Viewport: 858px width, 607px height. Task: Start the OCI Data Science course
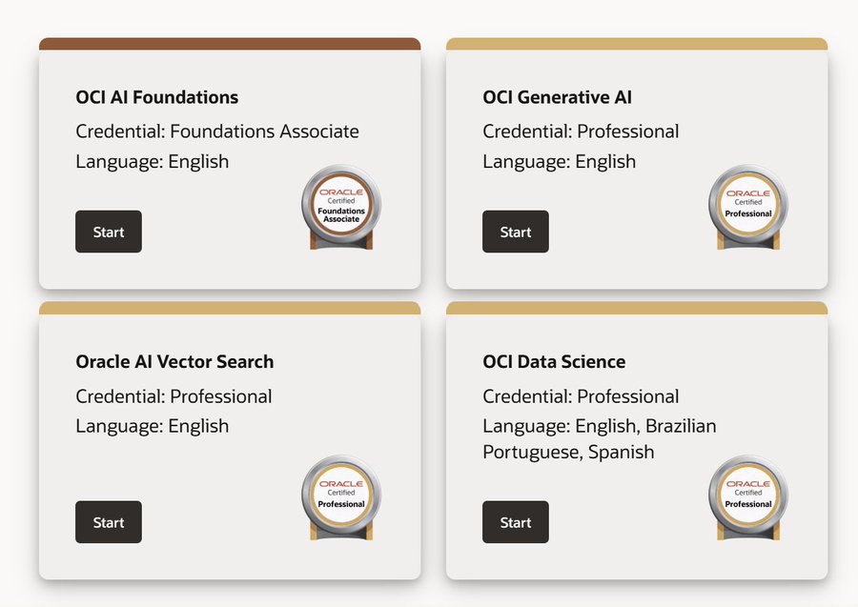[x=515, y=522]
